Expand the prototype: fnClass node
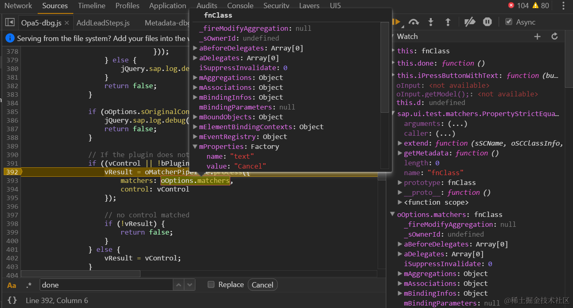 pos(400,183)
